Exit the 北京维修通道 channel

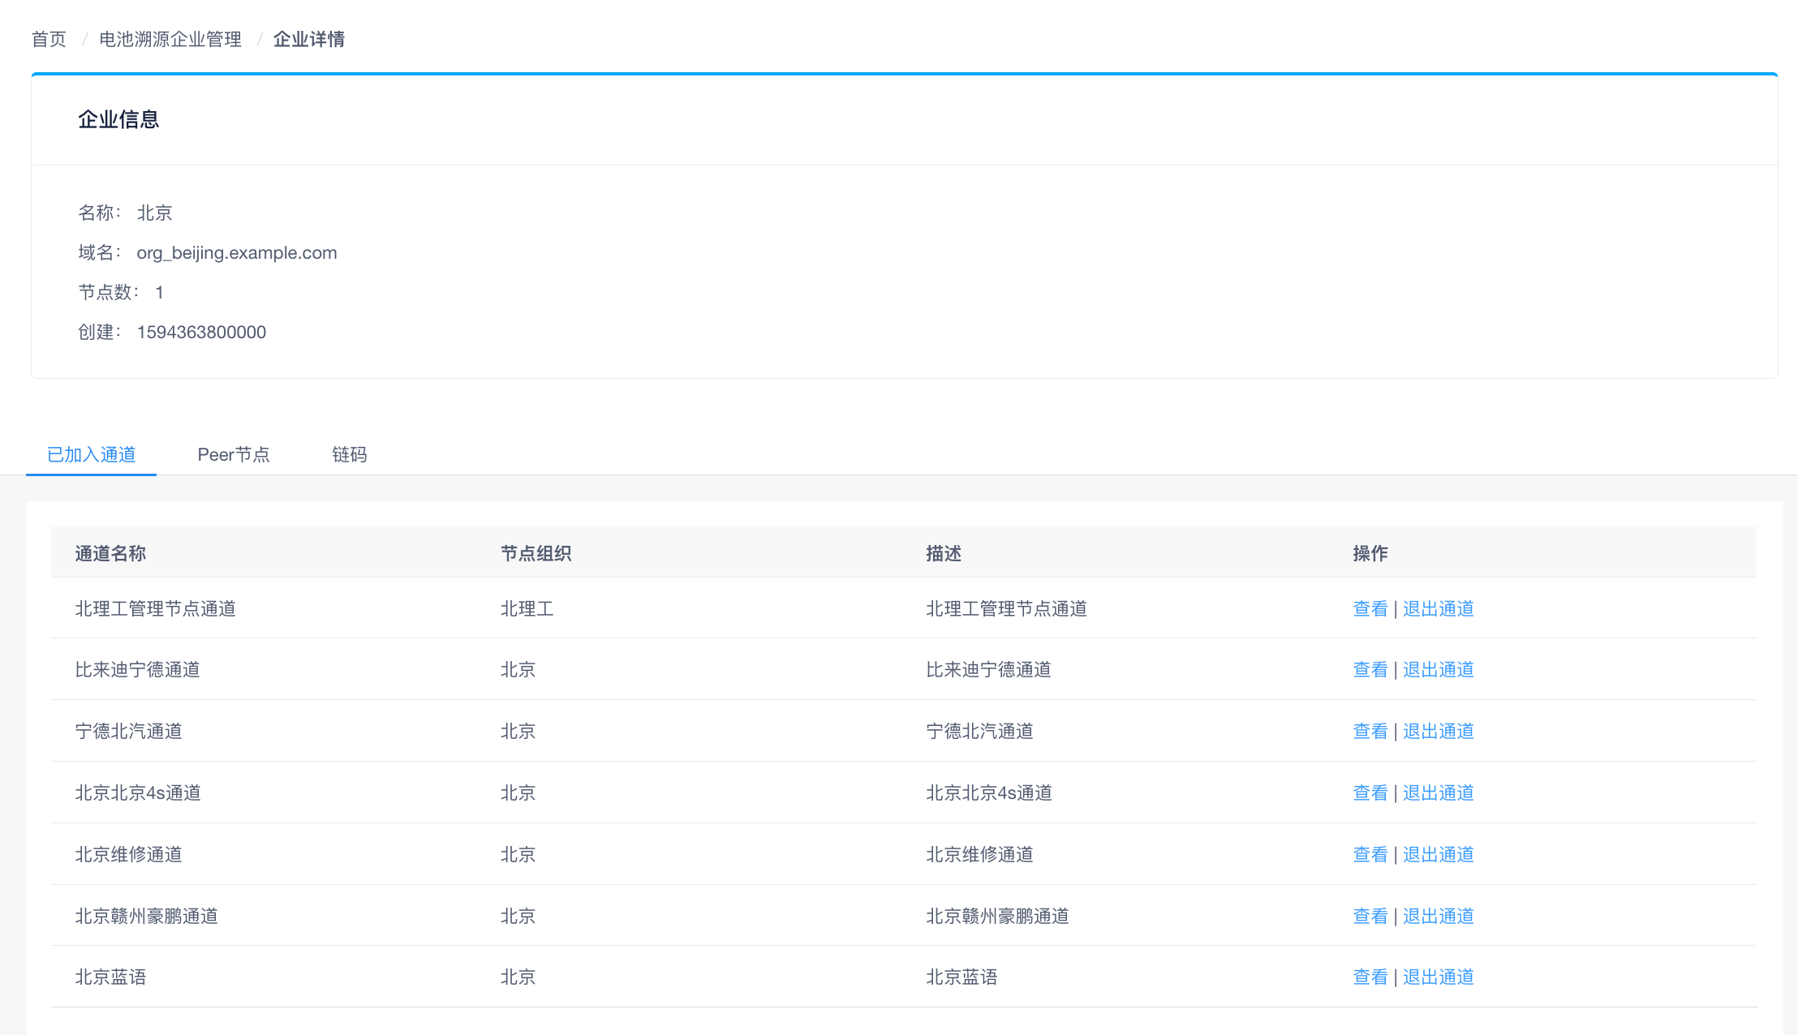(1439, 854)
